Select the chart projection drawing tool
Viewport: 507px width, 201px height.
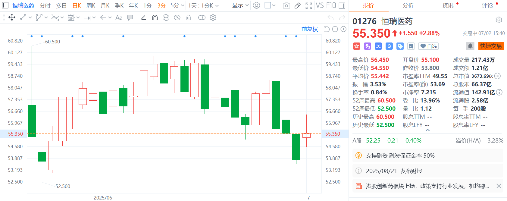pos(71,17)
